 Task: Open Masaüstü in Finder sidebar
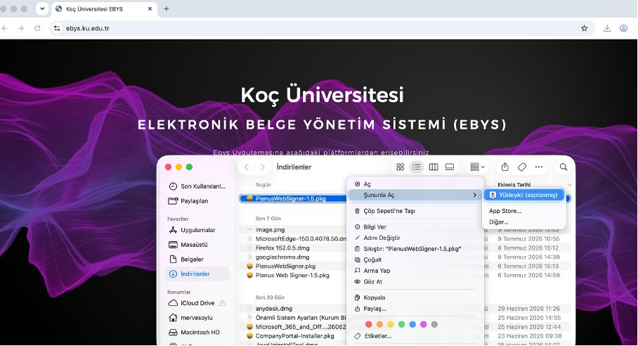197,245
